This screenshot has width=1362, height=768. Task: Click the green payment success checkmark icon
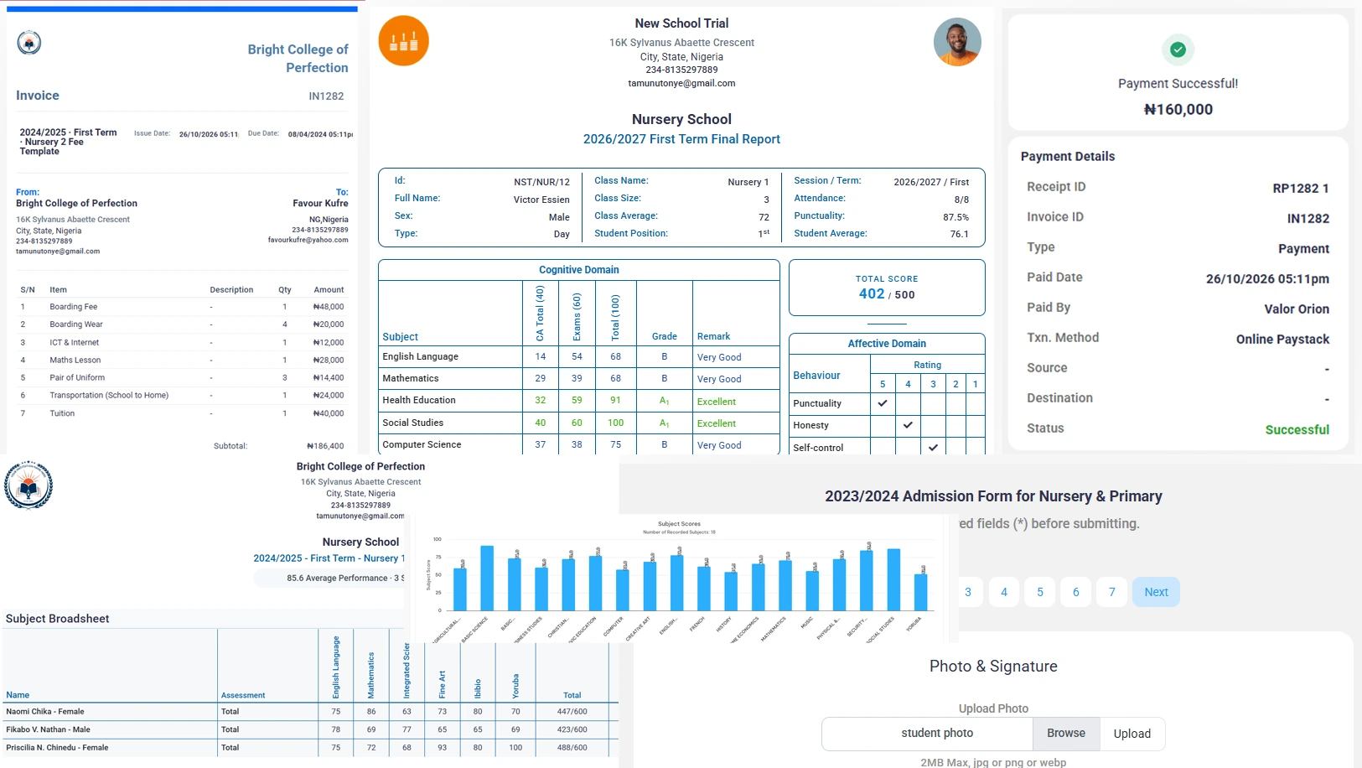click(x=1178, y=49)
